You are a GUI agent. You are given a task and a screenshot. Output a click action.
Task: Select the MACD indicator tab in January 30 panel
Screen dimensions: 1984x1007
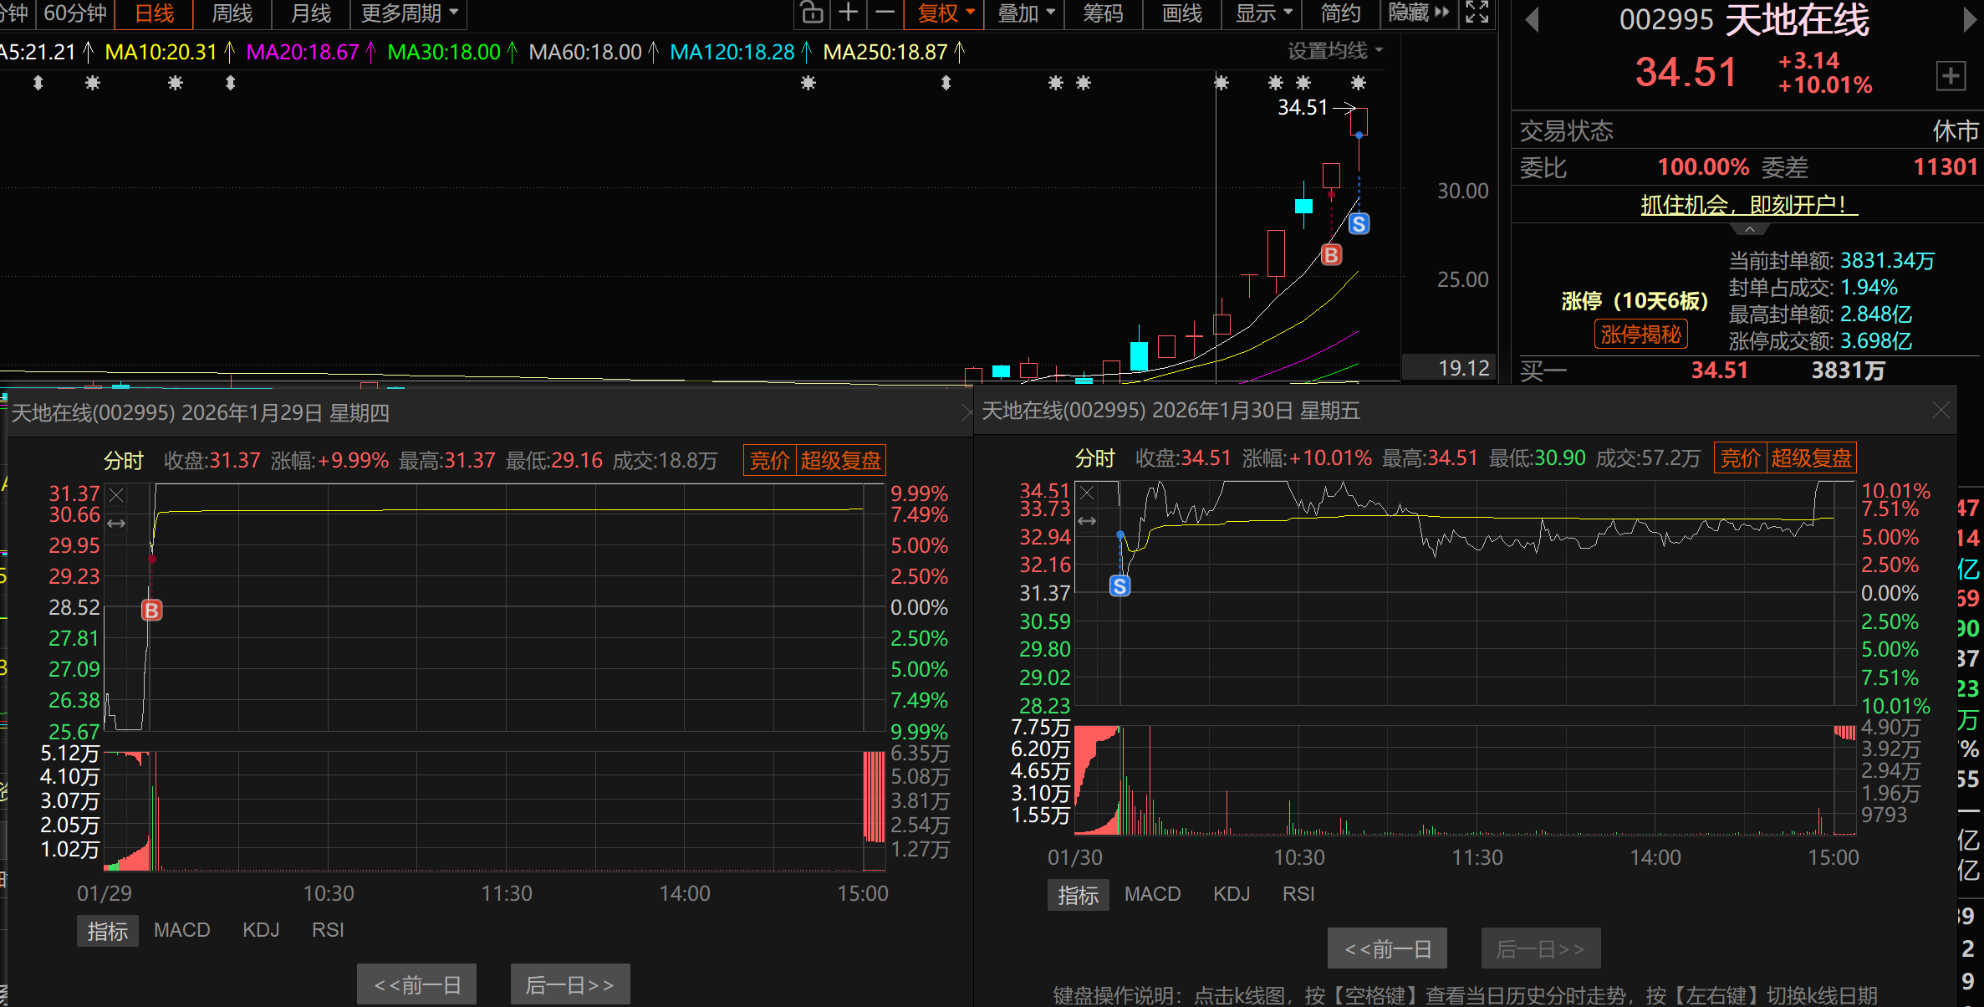point(1152,894)
